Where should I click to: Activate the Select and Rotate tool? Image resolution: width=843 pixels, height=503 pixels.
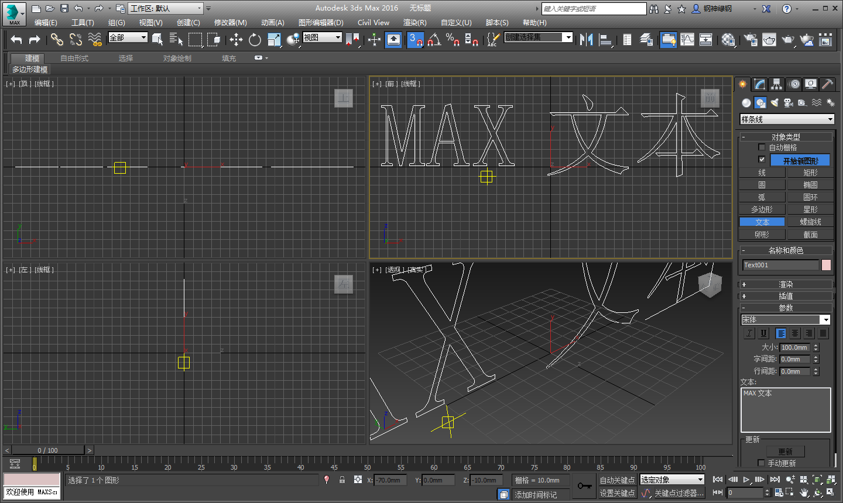(254, 40)
